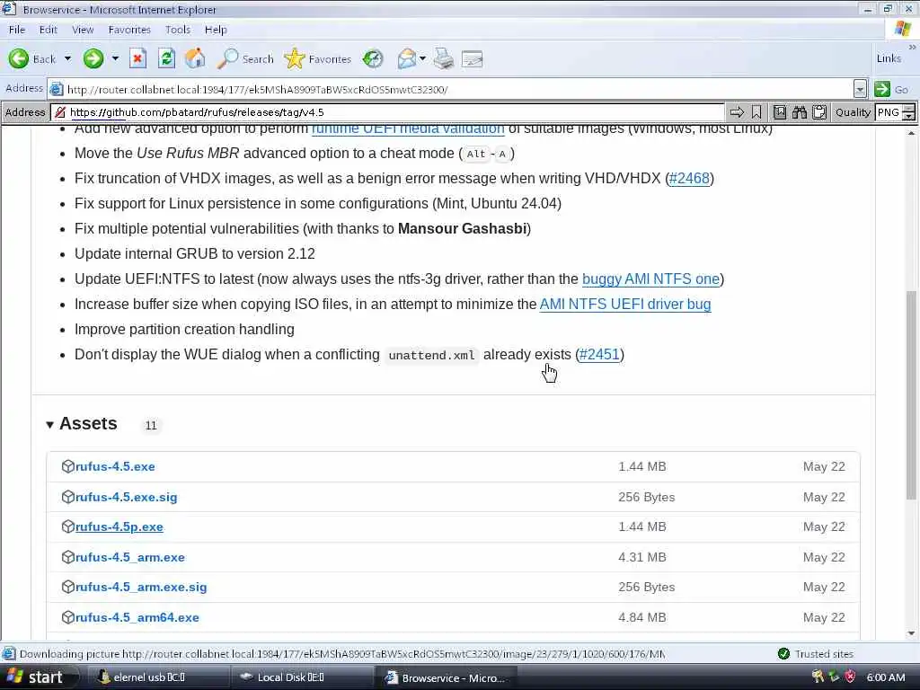Viewport: 920px width, 690px height.
Task: Click the Browservice clipboard icon
Action: [x=819, y=112]
